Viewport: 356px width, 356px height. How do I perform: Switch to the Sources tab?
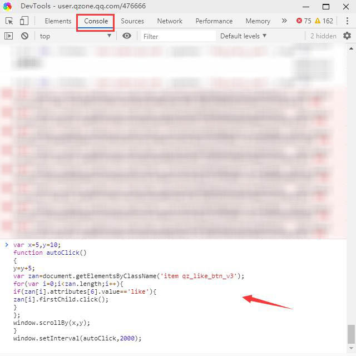132,21
